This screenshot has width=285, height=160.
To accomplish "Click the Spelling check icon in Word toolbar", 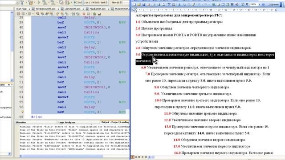I will (169, 4).
